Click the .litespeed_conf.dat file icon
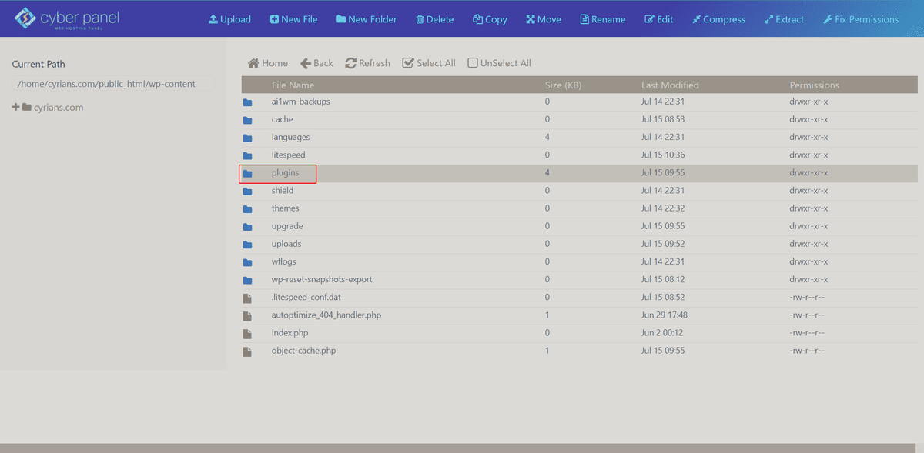This screenshot has height=453, width=924. [247, 298]
